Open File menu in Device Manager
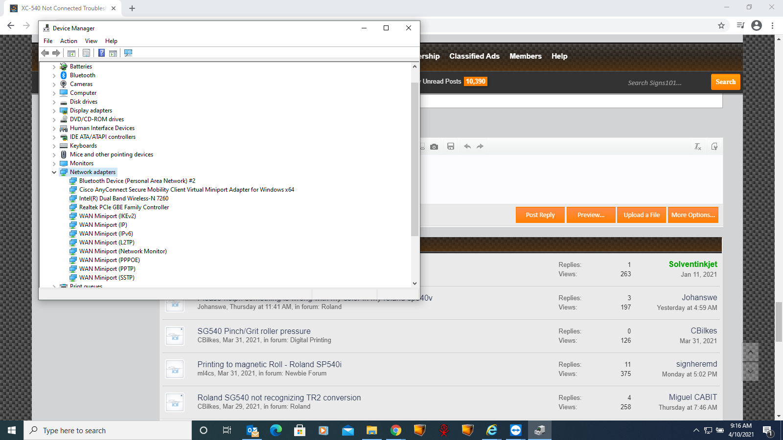The image size is (783, 440). click(x=48, y=41)
